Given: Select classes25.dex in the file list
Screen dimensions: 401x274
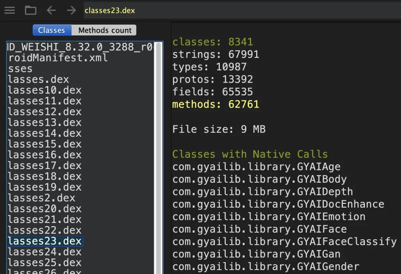Looking at the screenshot, I should [x=45, y=263].
